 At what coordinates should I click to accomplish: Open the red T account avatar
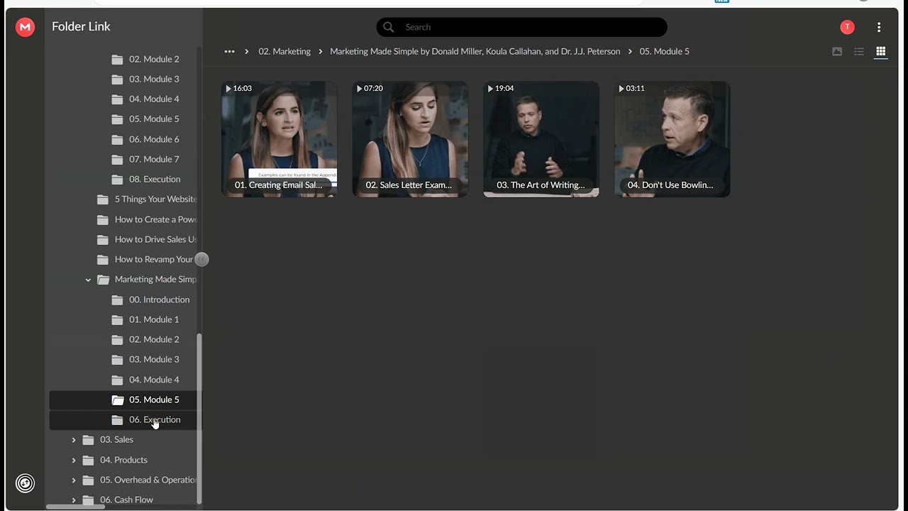point(847,27)
